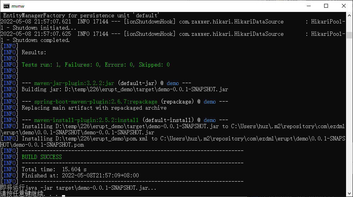Click the Tests run results line
The height and width of the screenshot is (197, 353).
[96, 65]
